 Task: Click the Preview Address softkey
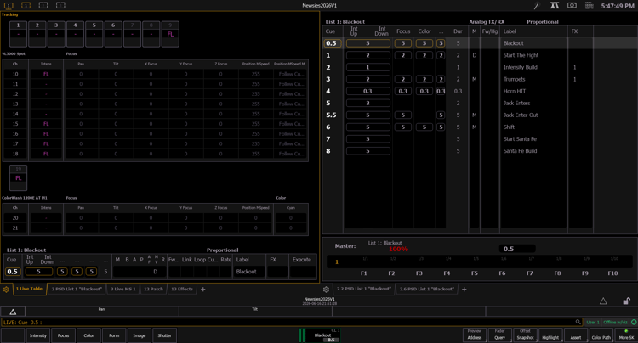pyautogui.click(x=475, y=335)
